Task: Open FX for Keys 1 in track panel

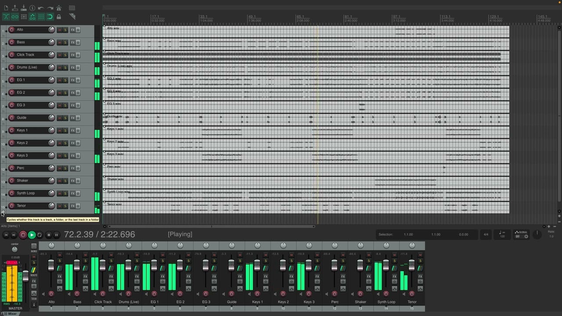Action: pos(72,130)
